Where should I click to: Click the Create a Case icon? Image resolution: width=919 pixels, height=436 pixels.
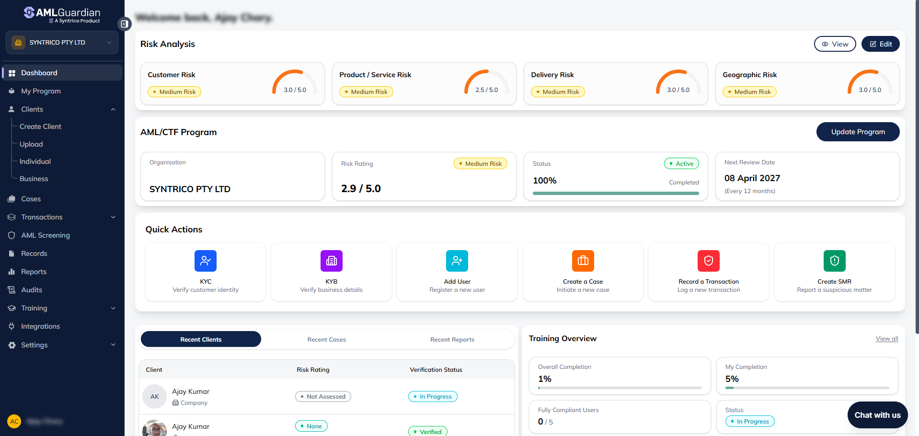coord(583,261)
